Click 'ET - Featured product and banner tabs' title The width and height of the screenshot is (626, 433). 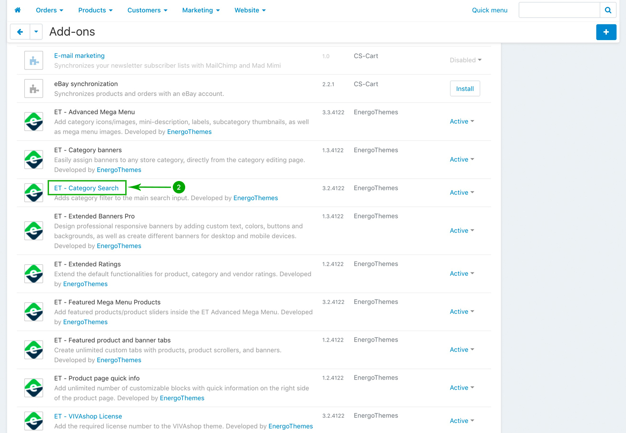tap(112, 341)
